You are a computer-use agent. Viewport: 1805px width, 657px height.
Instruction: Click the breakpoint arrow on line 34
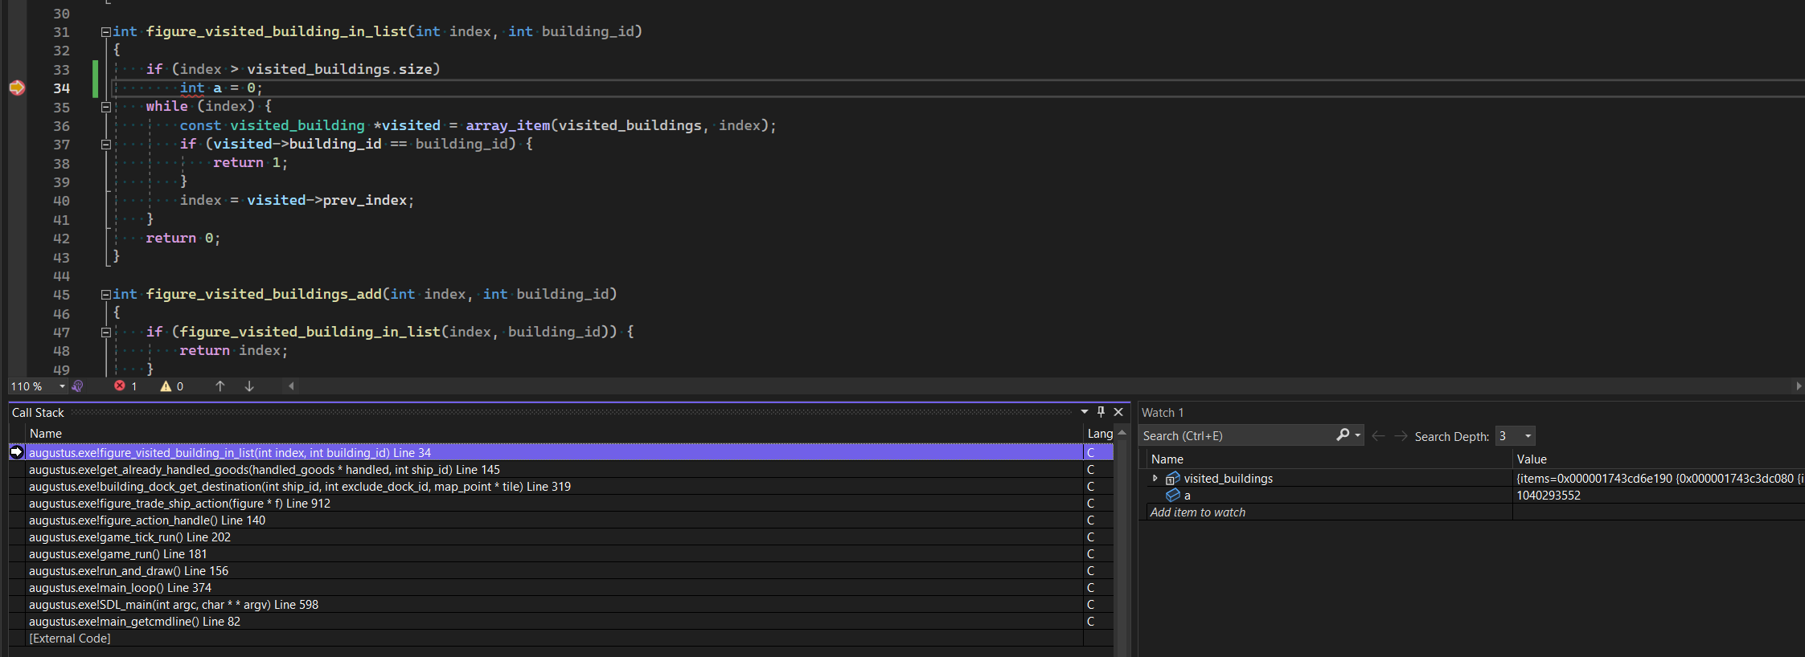(17, 88)
